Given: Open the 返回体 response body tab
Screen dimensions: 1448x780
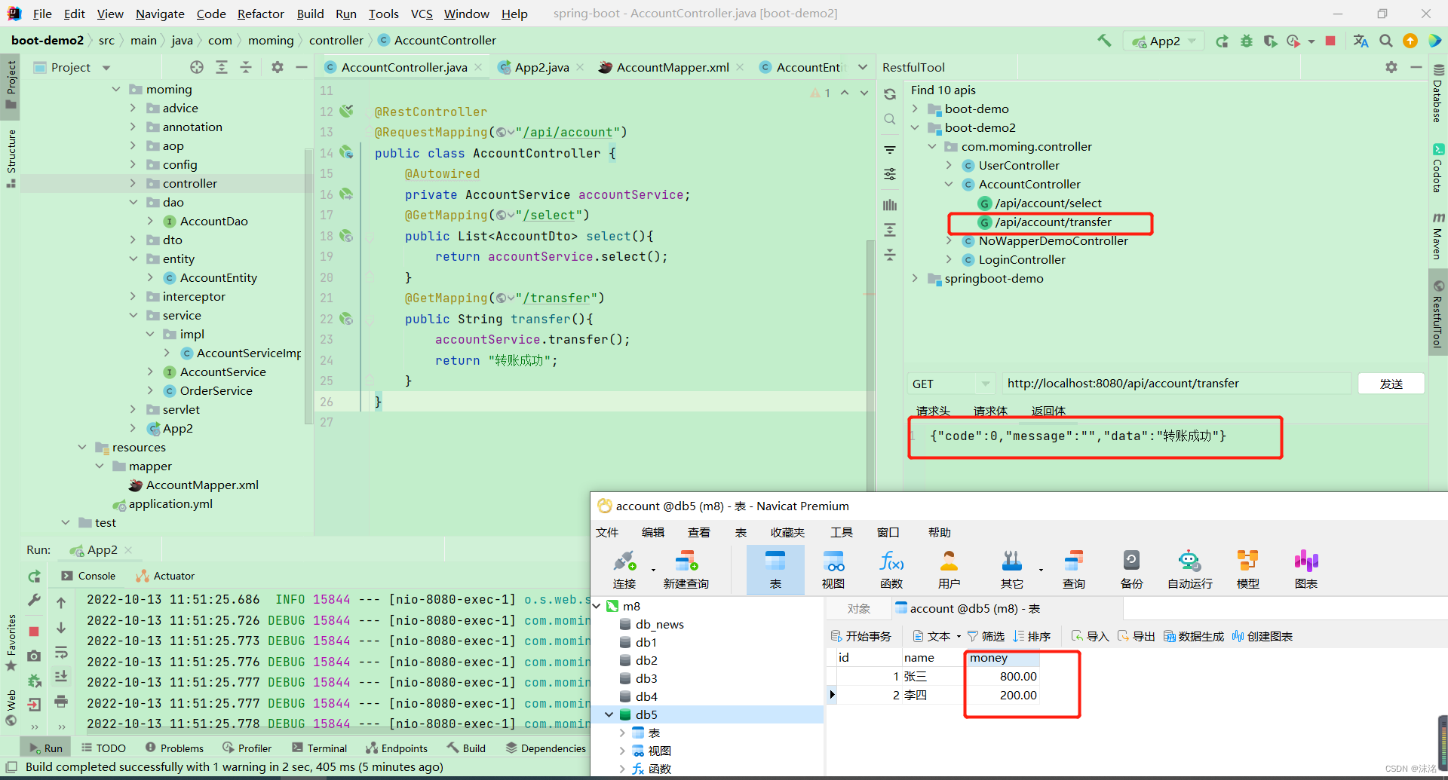Looking at the screenshot, I should [x=1048, y=411].
